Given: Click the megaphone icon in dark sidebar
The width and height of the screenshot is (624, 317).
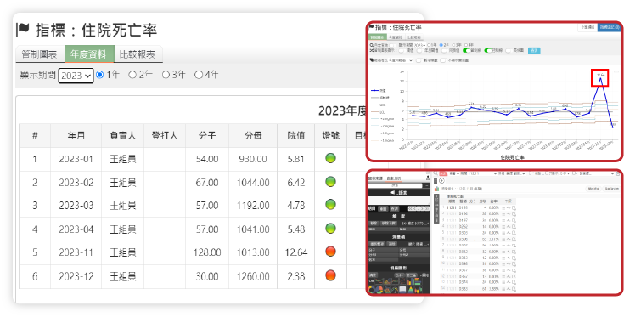Looking at the screenshot, I should click(x=392, y=193).
